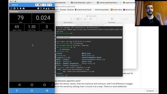Select the android-pedometer/Pedometer browser tab

[x=109, y=3]
